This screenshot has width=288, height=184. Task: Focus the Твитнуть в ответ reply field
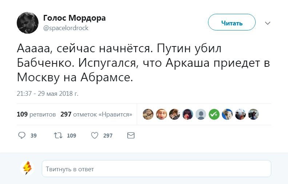click(156, 169)
